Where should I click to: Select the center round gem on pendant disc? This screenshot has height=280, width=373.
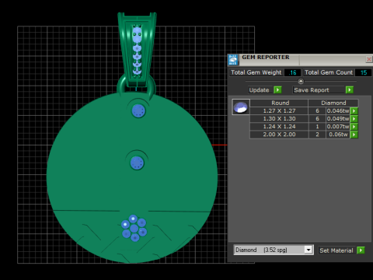(137, 163)
